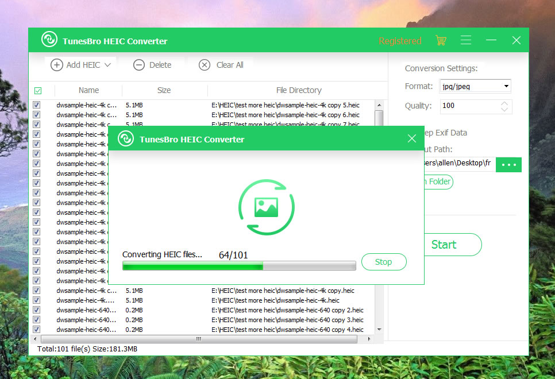Select the path ending 'dwsample-heic-640 copy 2.heic'
Screen dimensions: 555x379
tap(287, 310)
